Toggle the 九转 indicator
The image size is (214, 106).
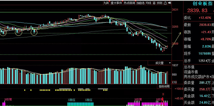106,3
